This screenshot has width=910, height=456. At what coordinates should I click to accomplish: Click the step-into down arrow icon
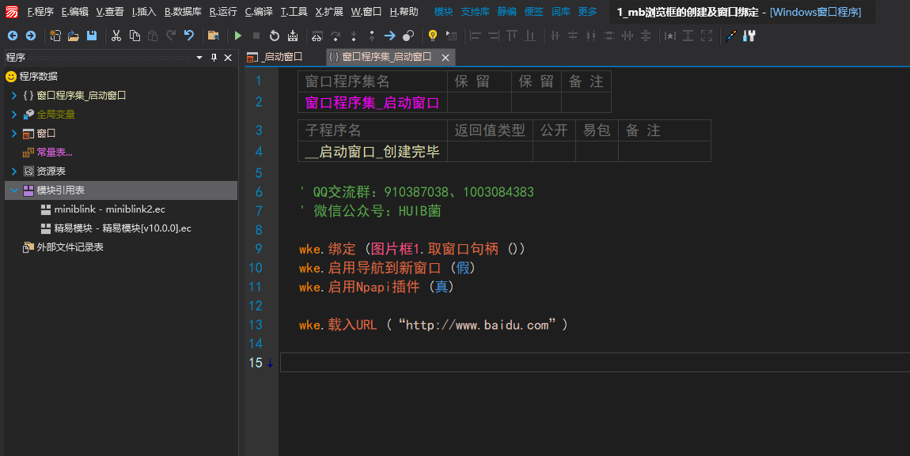[354, 36]
